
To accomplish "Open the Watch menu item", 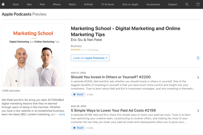I will [x=72, y=4].
